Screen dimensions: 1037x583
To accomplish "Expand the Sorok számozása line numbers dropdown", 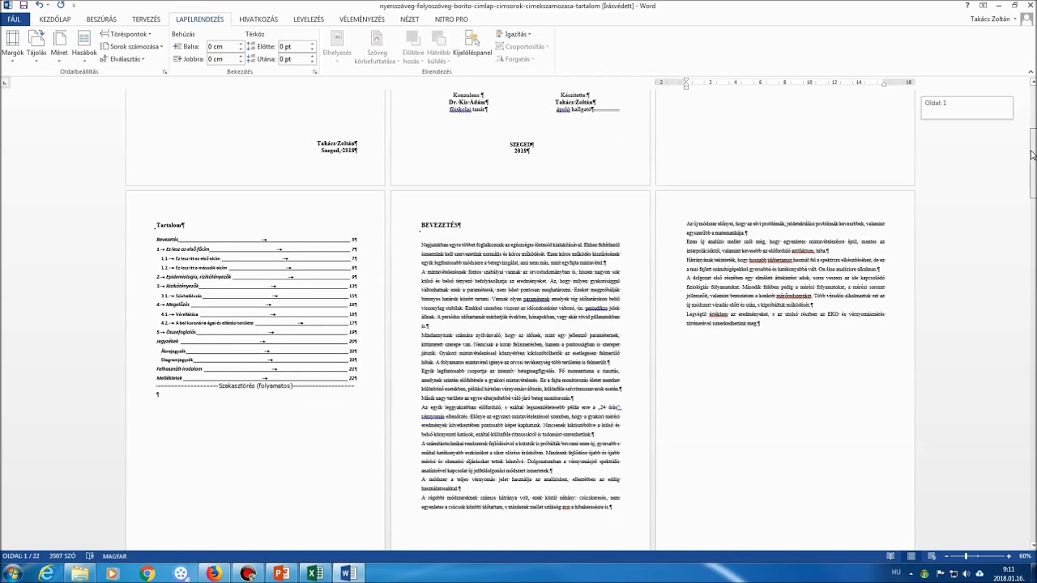I will point(131,46).
